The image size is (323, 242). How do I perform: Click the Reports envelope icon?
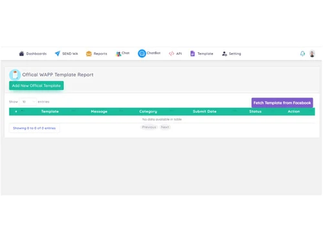[89, 54]
